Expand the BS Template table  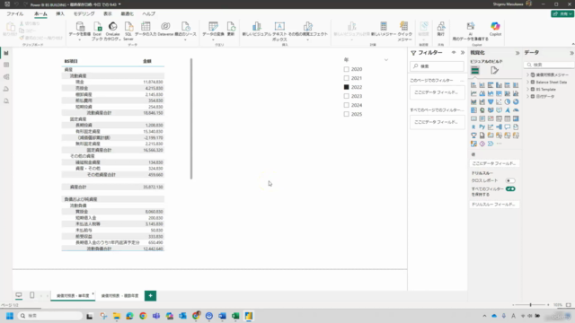[528, 89]
